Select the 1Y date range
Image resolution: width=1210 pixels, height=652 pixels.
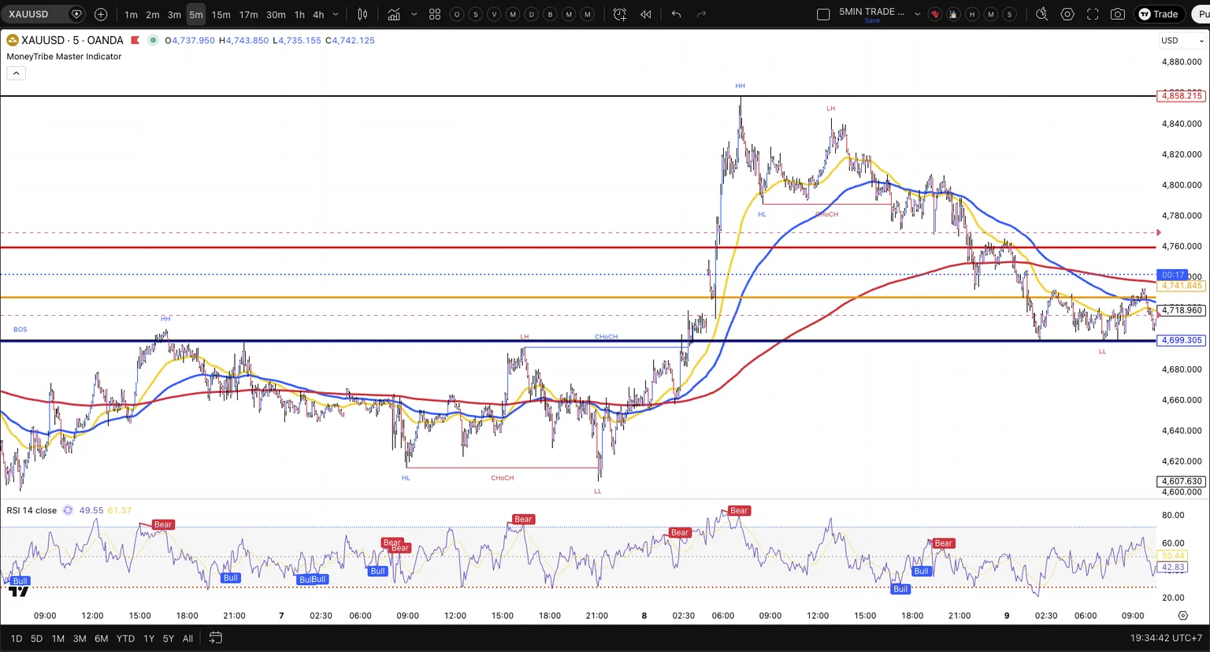pyautogui.click(x=149, y=639)
